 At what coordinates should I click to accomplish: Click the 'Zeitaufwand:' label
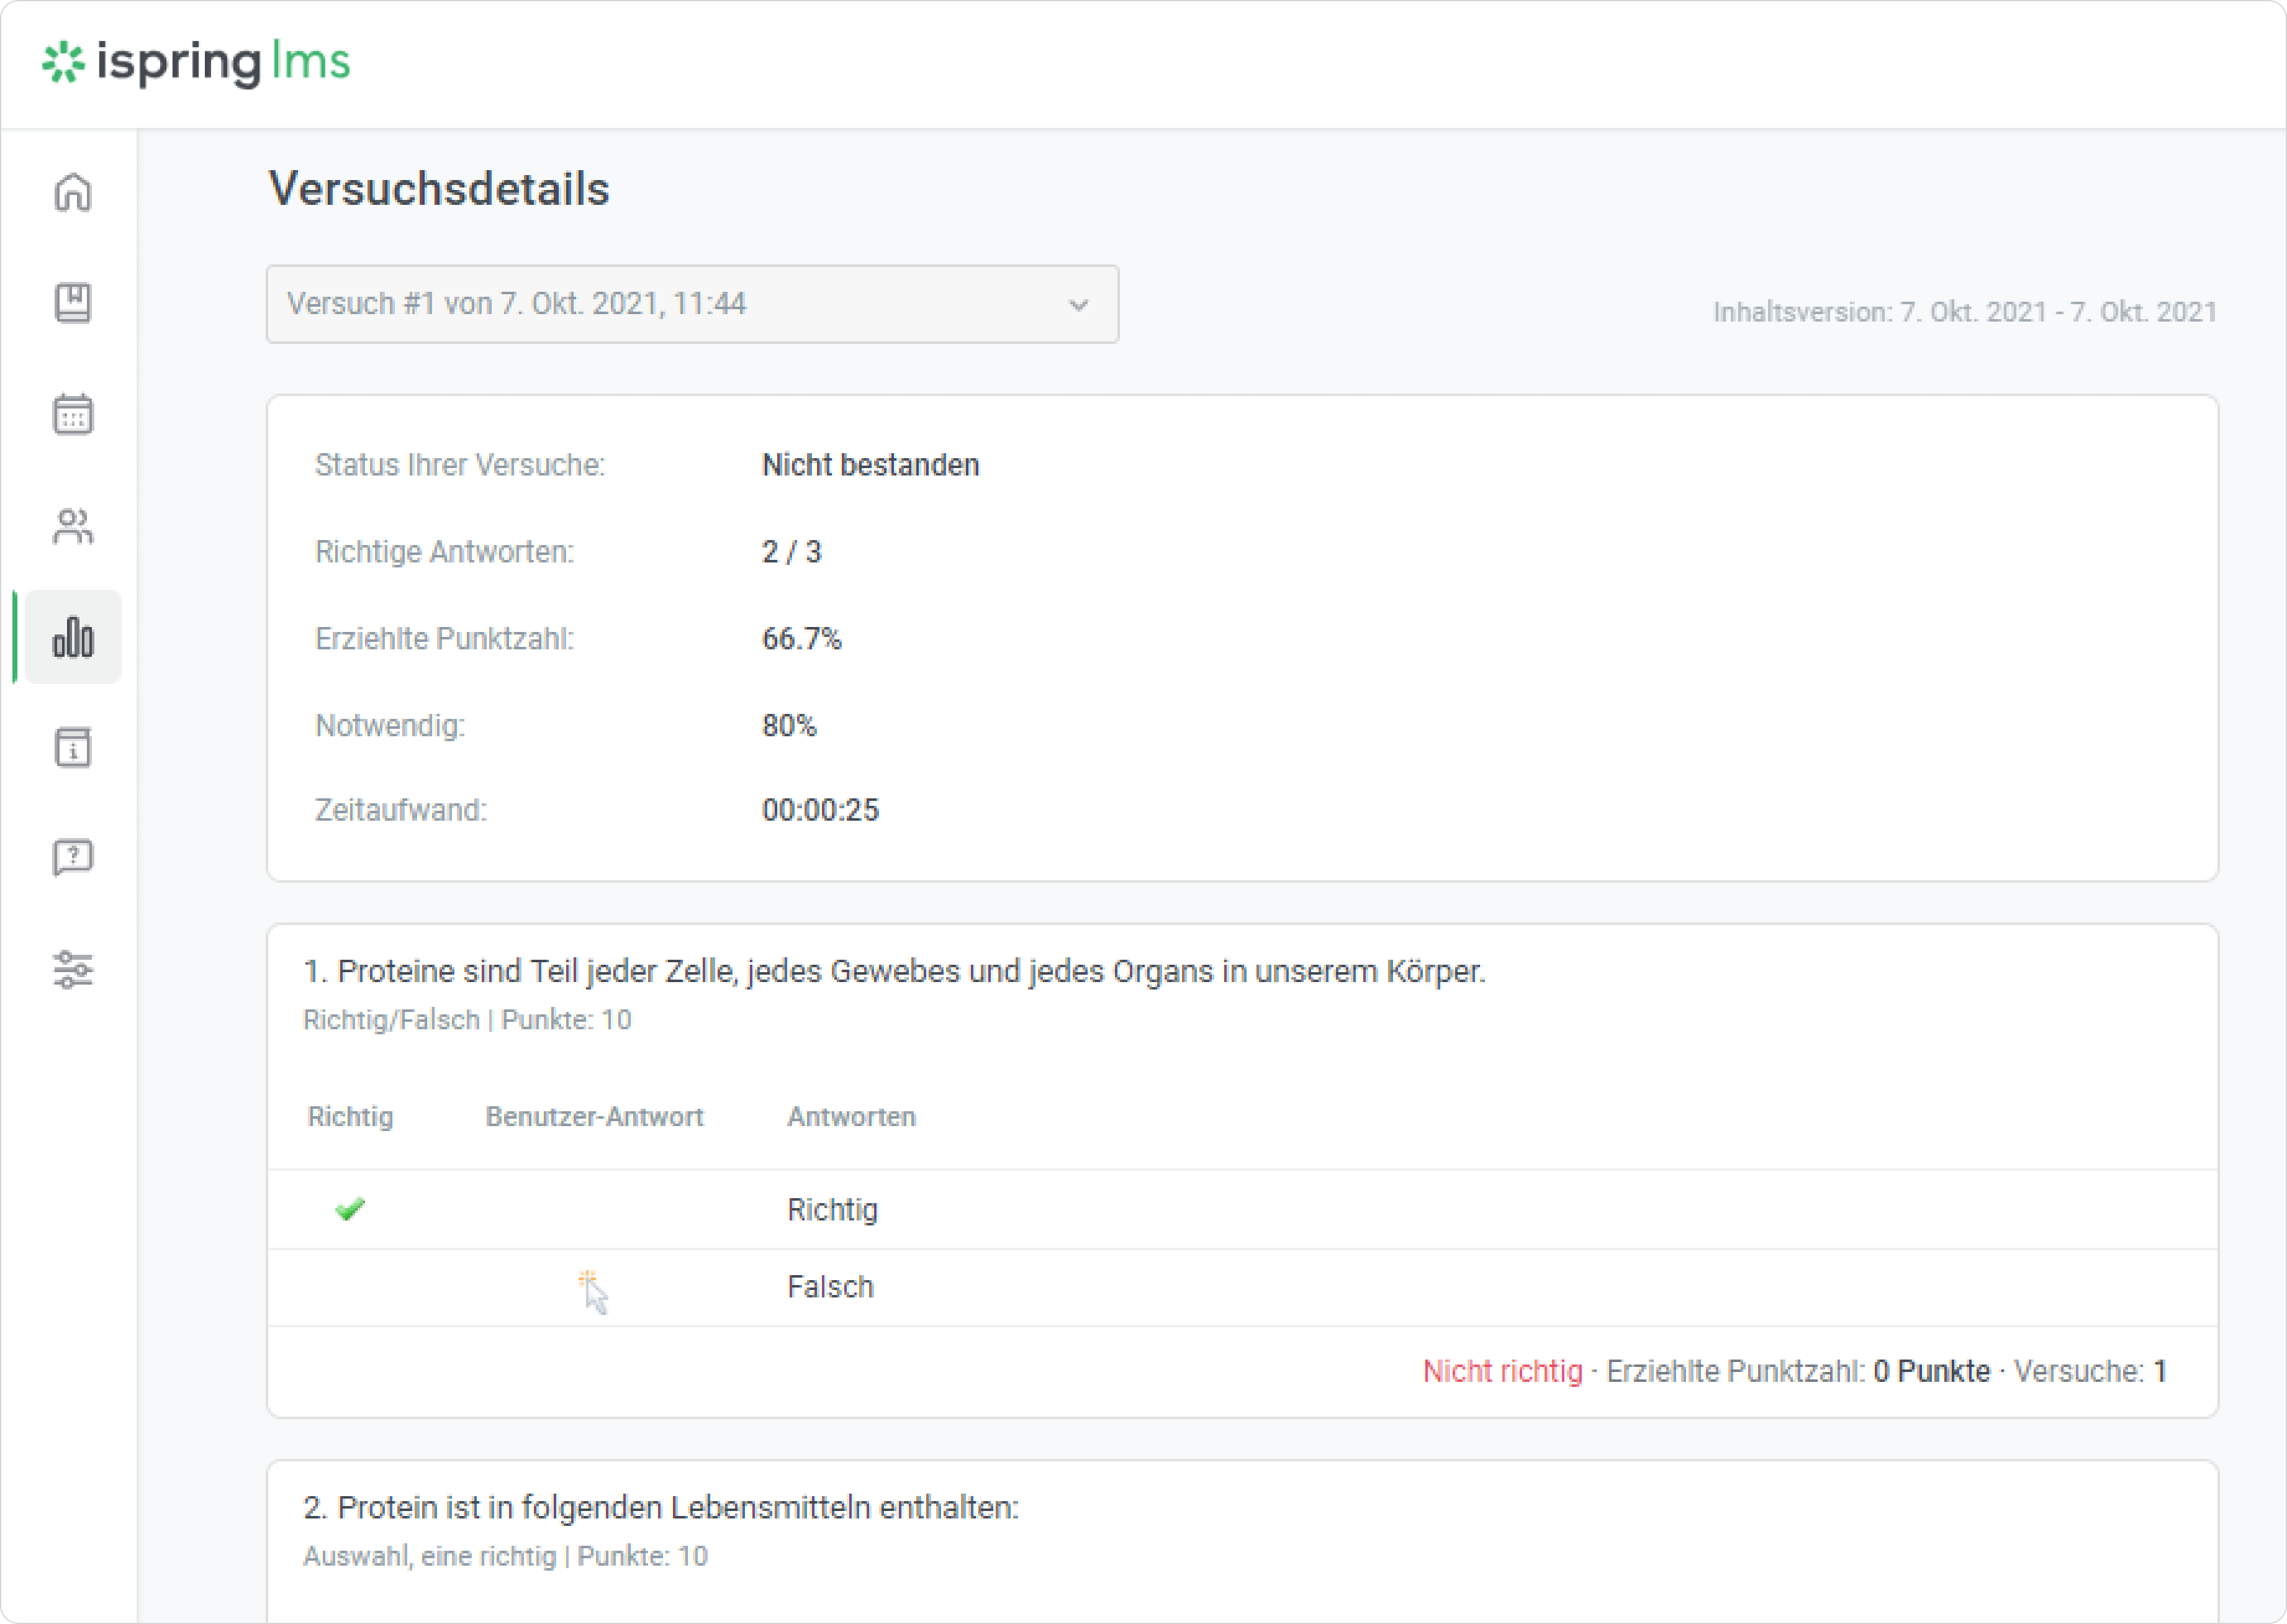click(401, 810)
